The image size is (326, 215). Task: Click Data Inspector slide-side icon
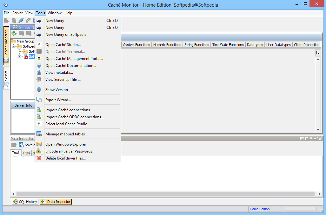(302, 139)
